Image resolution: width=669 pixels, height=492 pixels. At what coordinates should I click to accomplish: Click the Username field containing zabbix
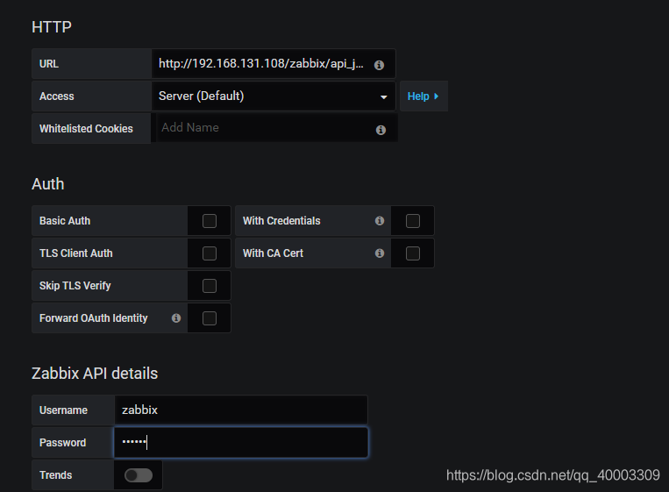(241, 410)
